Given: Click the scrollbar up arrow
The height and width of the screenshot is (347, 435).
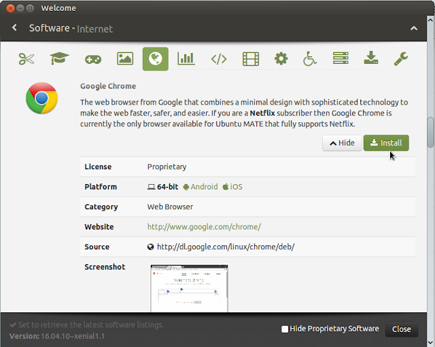Looking at the screenshot, I should (430, 20).
